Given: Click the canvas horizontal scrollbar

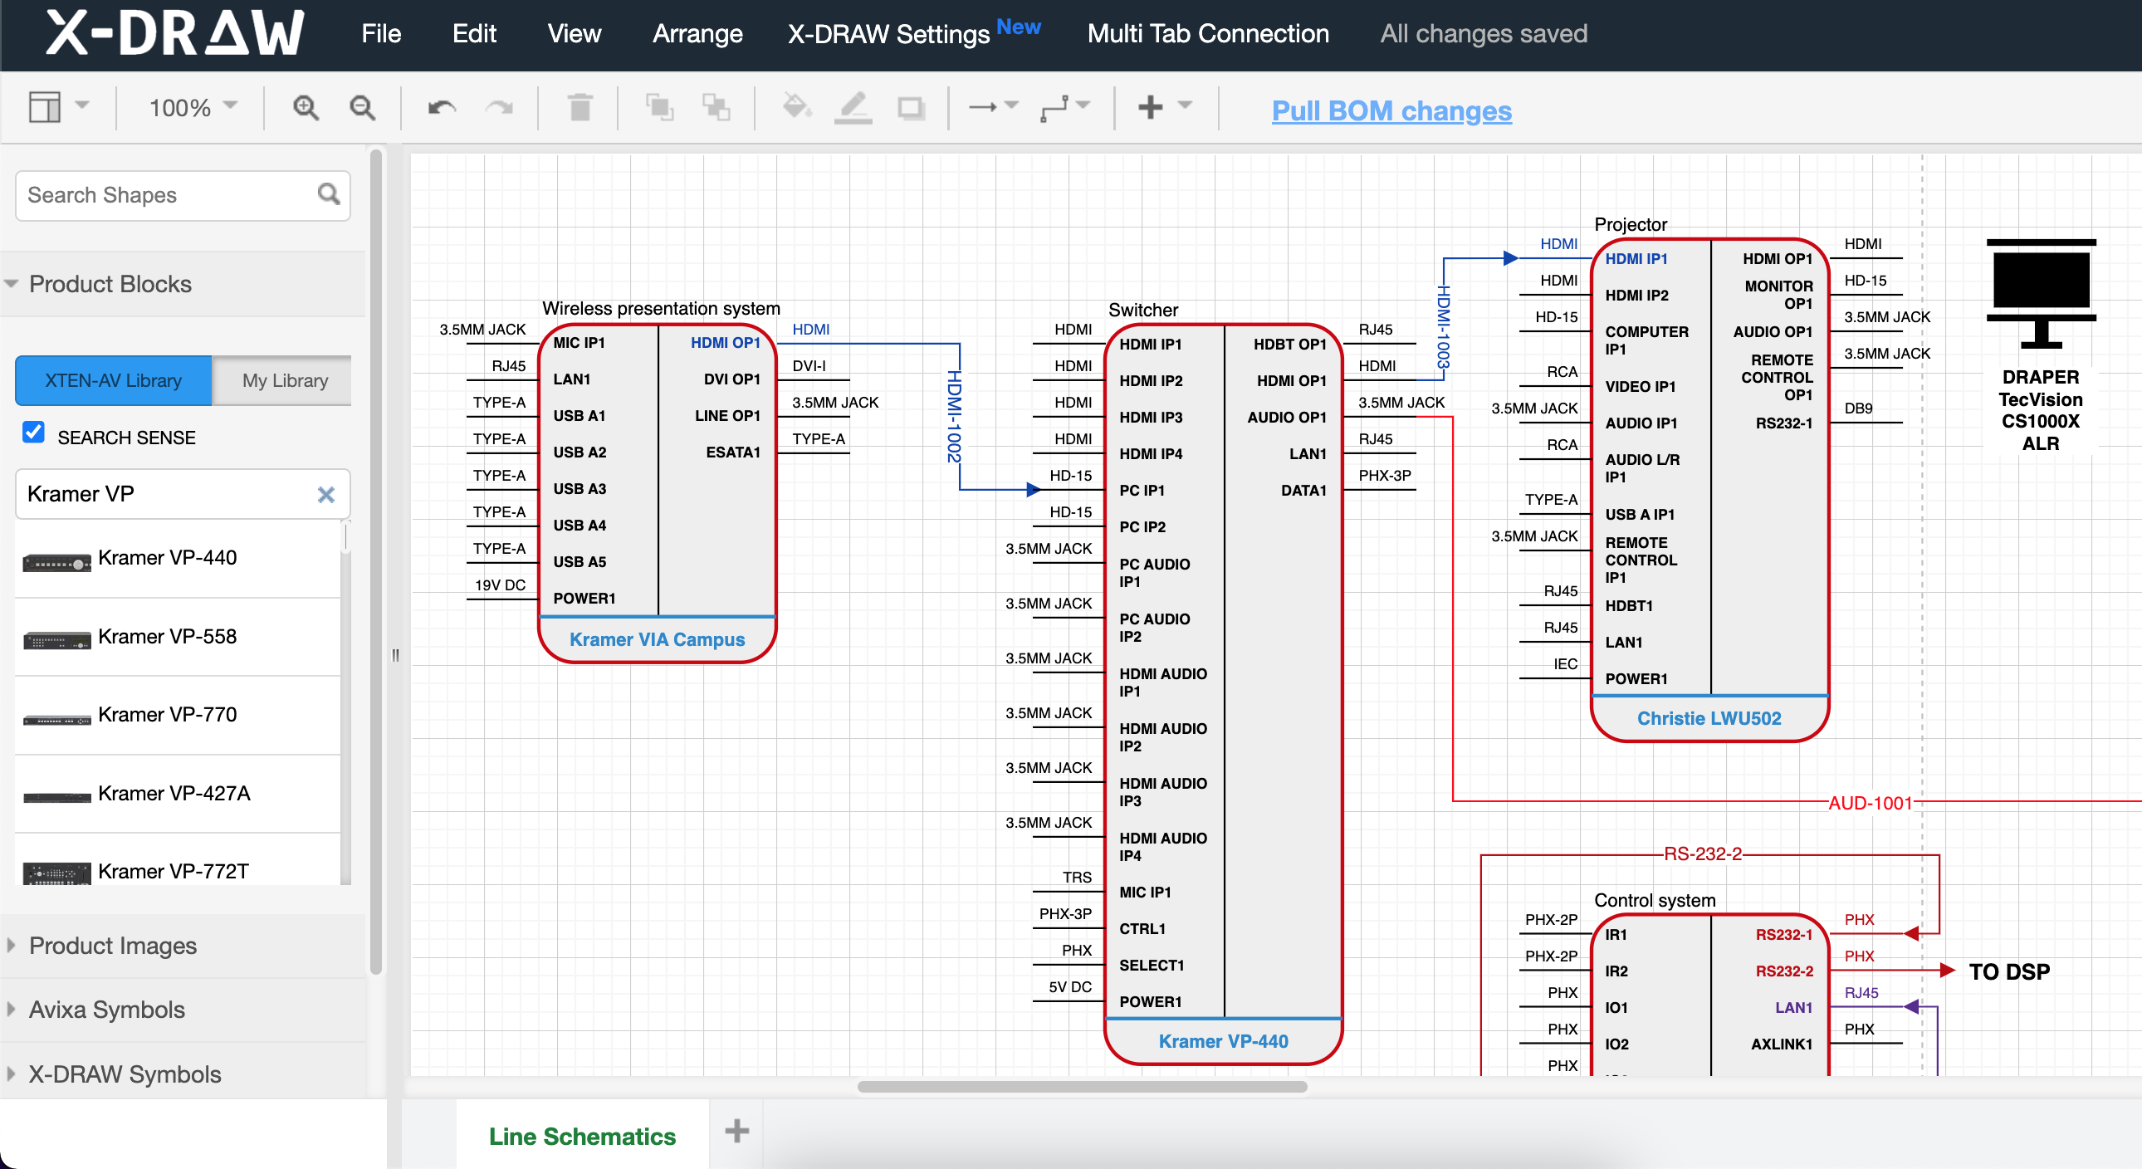Looking at the screenshot, I should pyautogui.click(x=1081, y=1087).
